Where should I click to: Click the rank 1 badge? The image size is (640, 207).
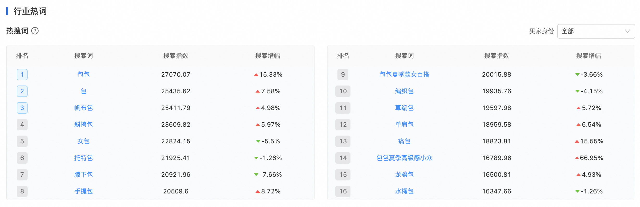pyautogui.click(x=22, y=75)
